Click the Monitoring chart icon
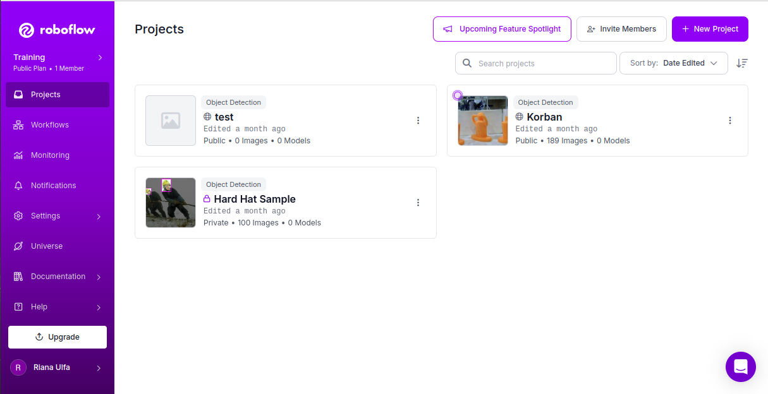Screen dimensions: 768x394 click(x=18, y=155)
